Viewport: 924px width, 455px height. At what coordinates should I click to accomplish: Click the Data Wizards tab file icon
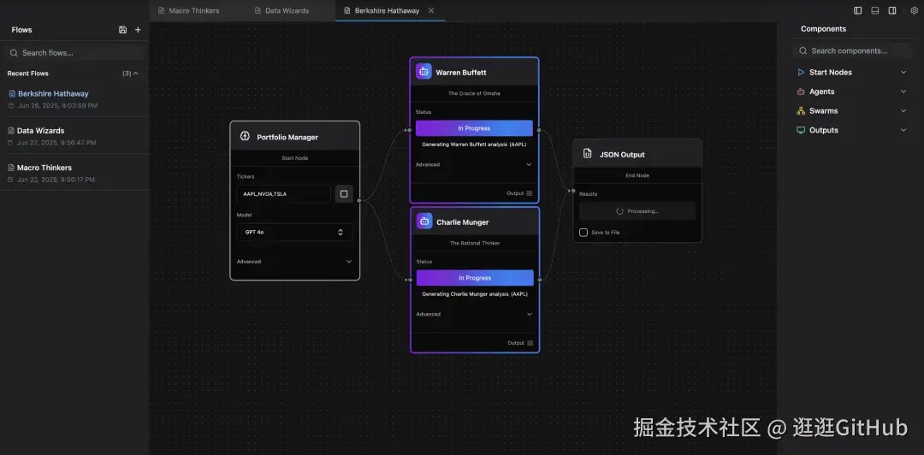[258, 10]
